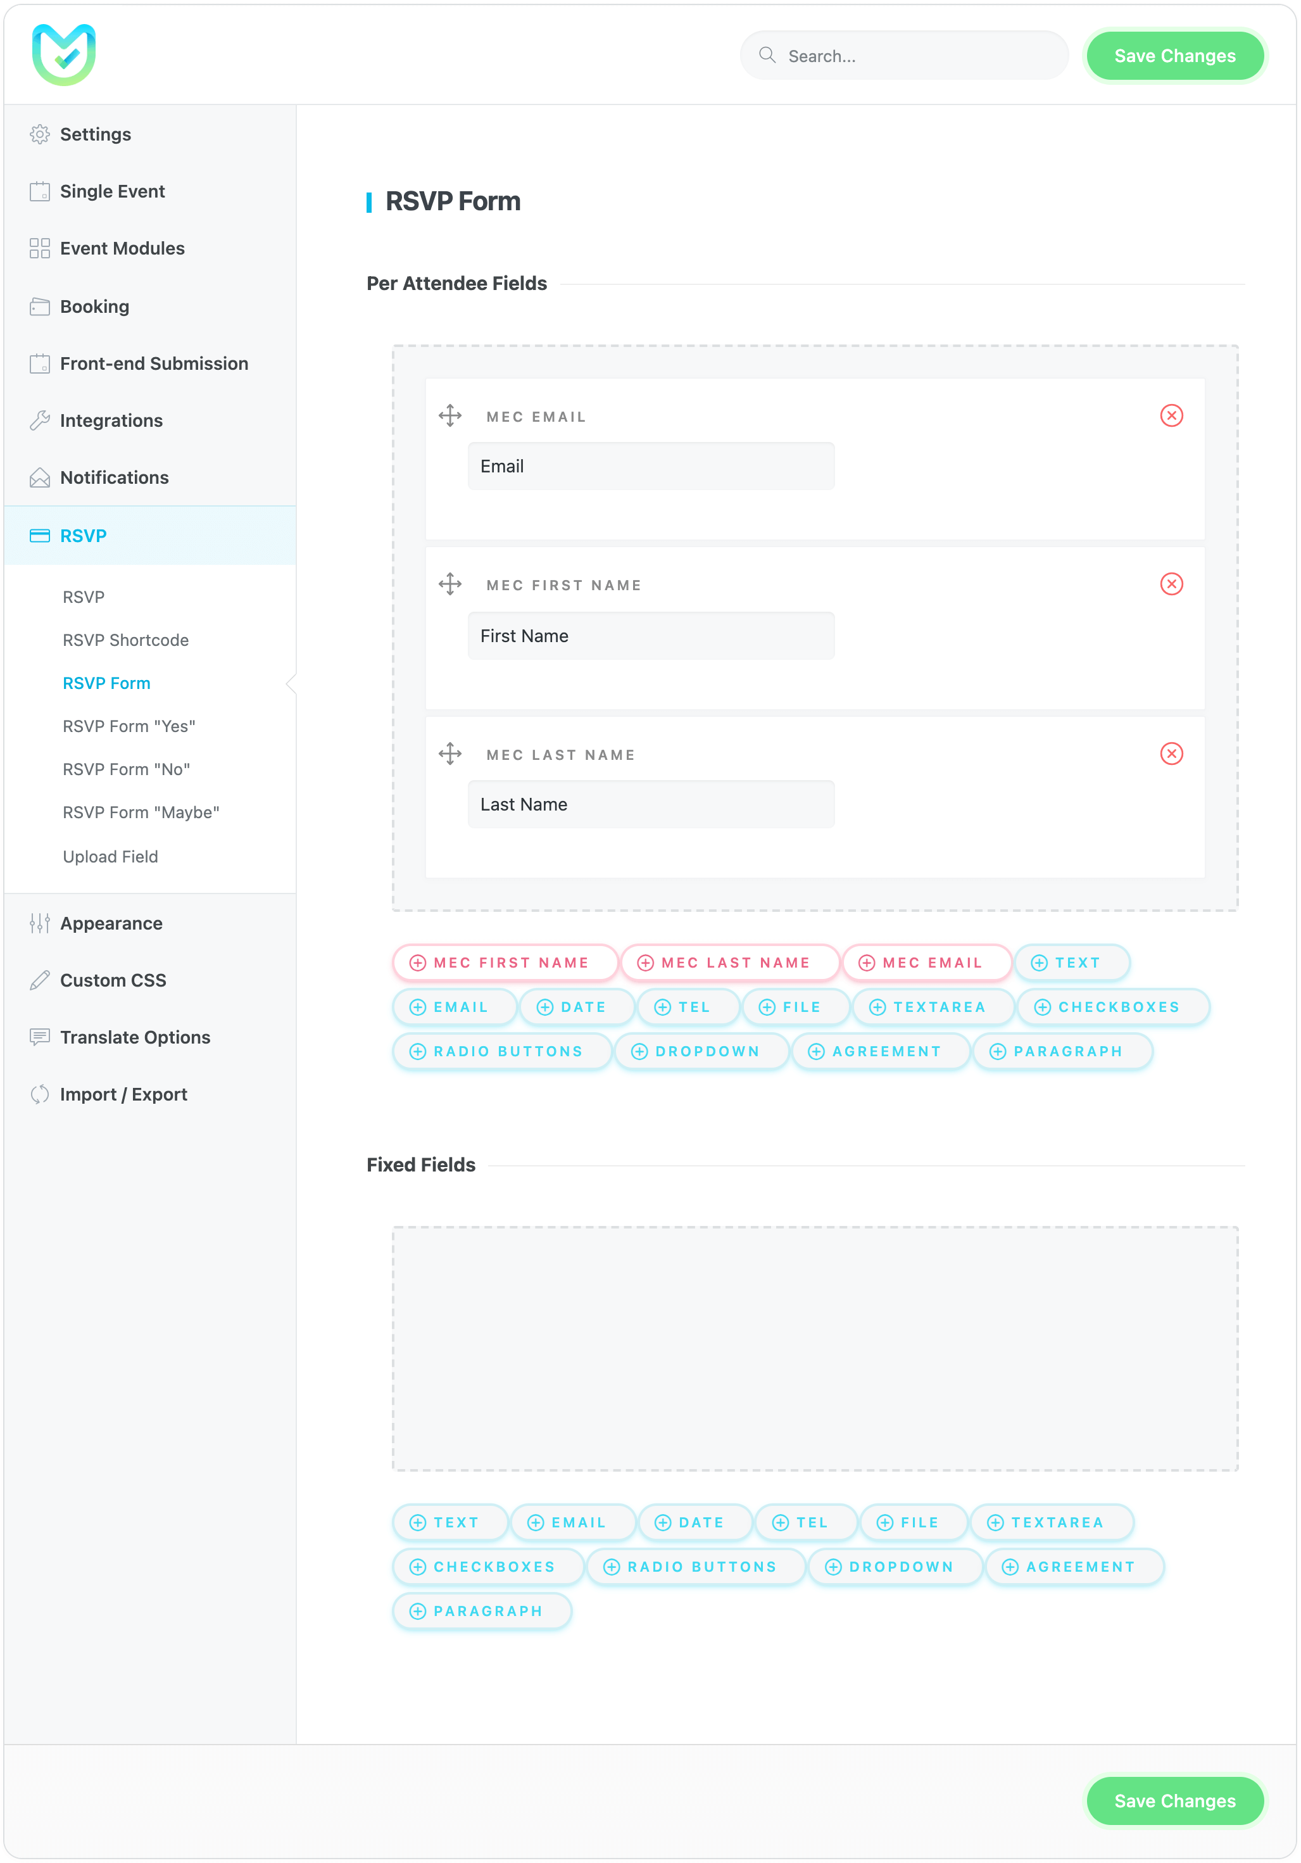1301x1863 pixels.
Task: Click the MEC Last Name remove icon
Action: [x=1171, y=754]
